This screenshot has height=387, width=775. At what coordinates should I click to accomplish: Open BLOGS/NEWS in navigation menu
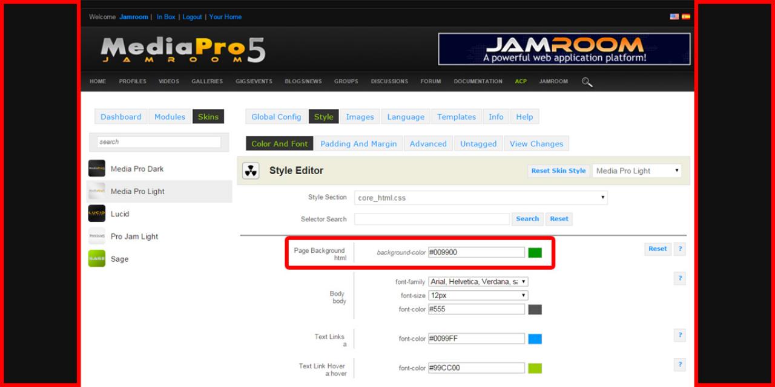tap(303, 82)
